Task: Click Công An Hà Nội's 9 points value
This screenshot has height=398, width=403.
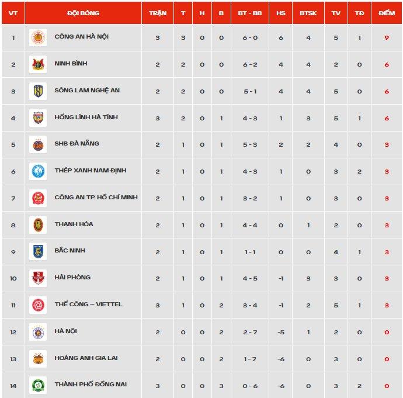Action: [x=387, y=38]
